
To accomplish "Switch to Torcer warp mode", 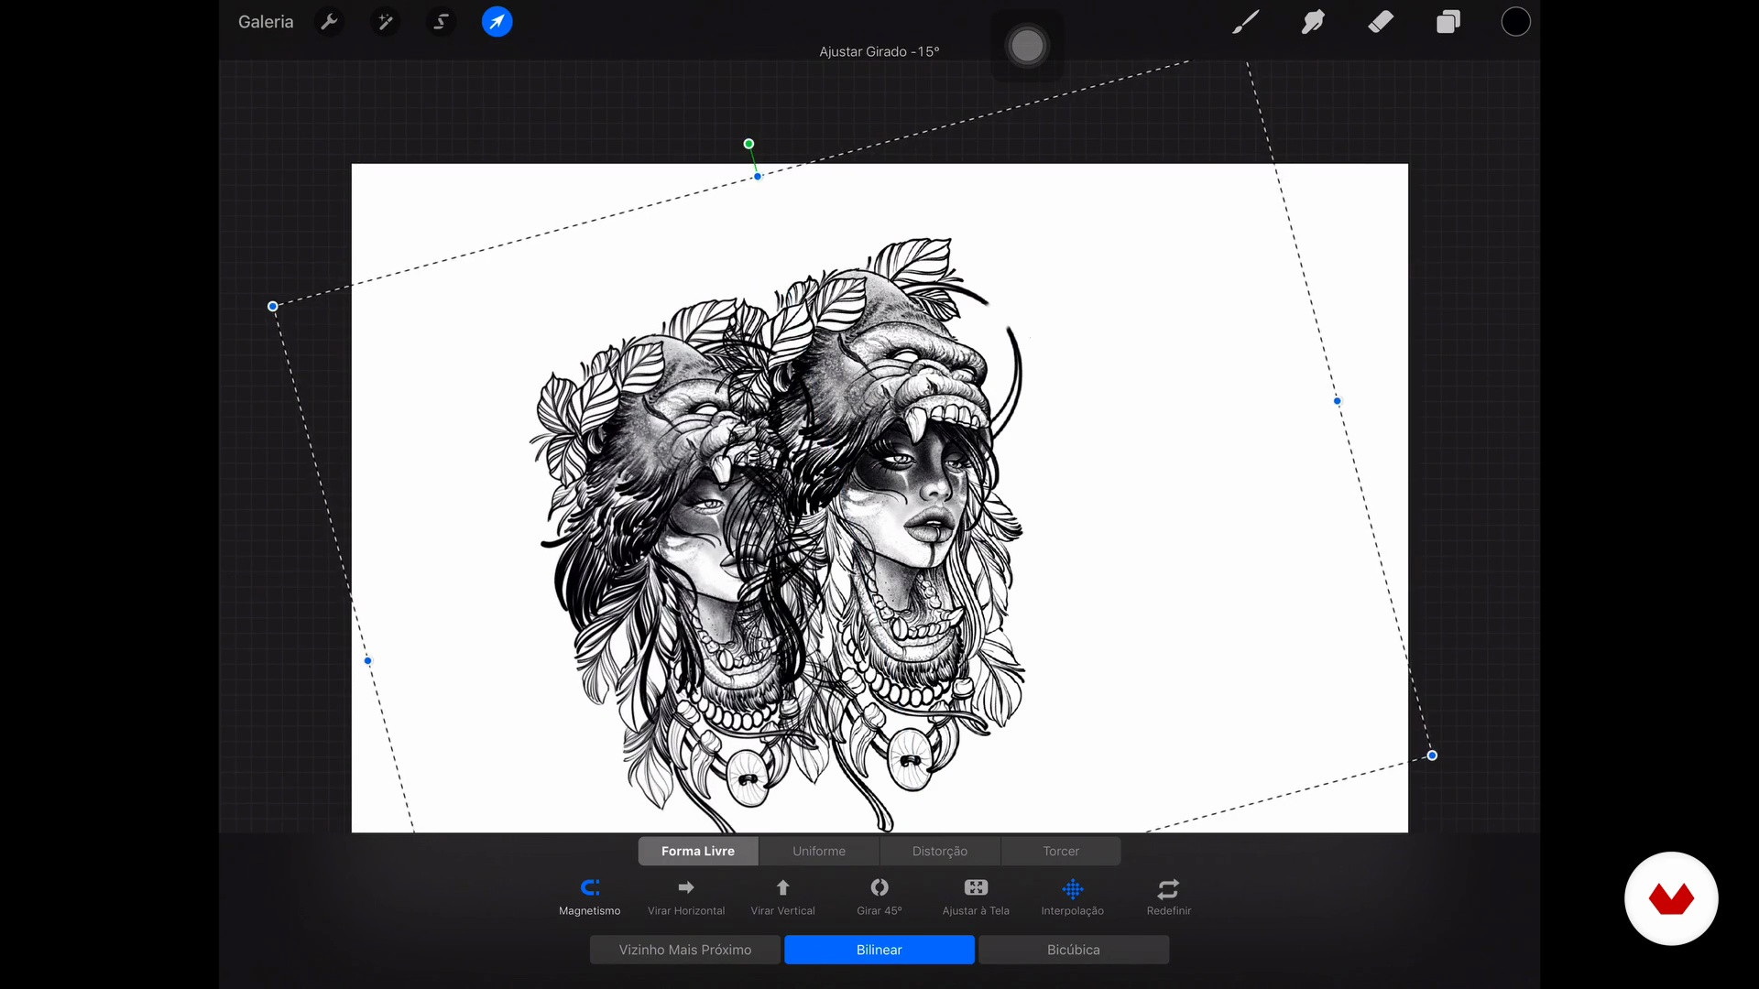I will tap(1061, 851).
